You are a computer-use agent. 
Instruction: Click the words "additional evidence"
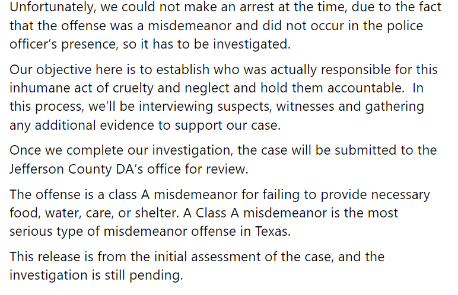tap(94, 126)
